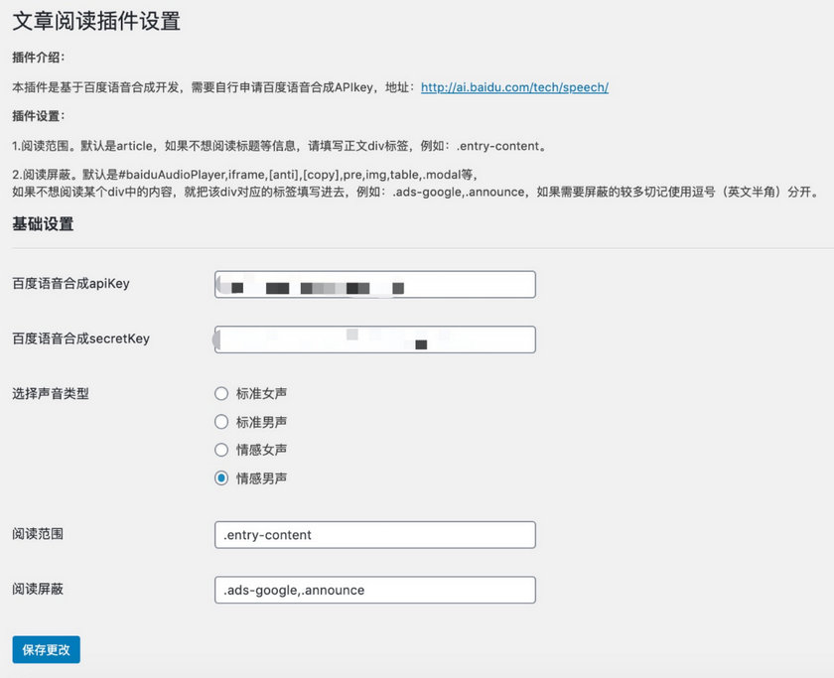
Task: Select the 标准女声 voice option
Action: point(221,393)
